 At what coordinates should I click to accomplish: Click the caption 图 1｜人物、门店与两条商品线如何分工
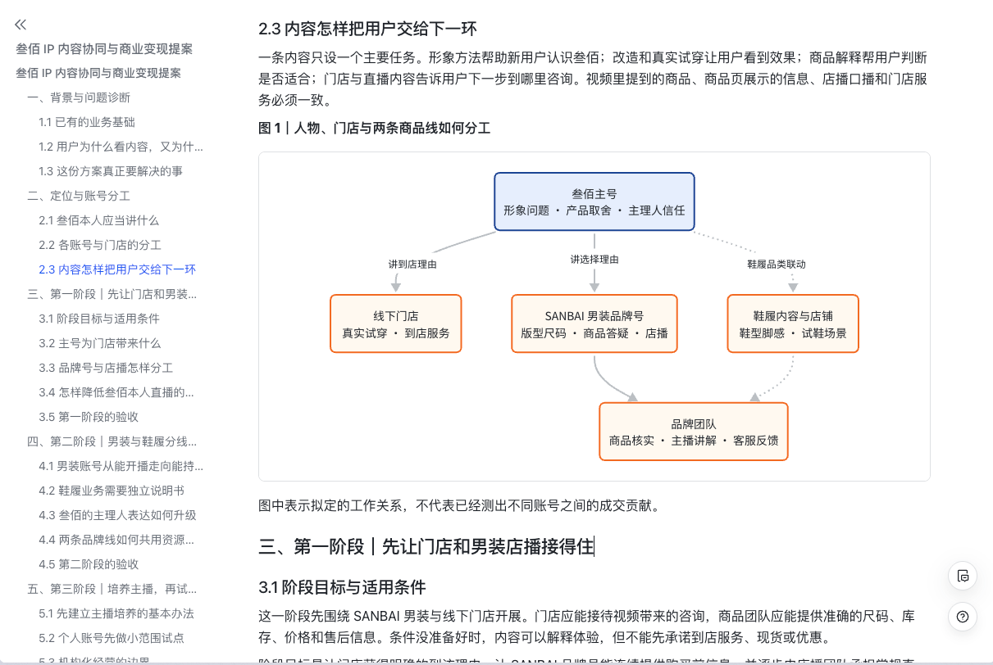(374, 129)
